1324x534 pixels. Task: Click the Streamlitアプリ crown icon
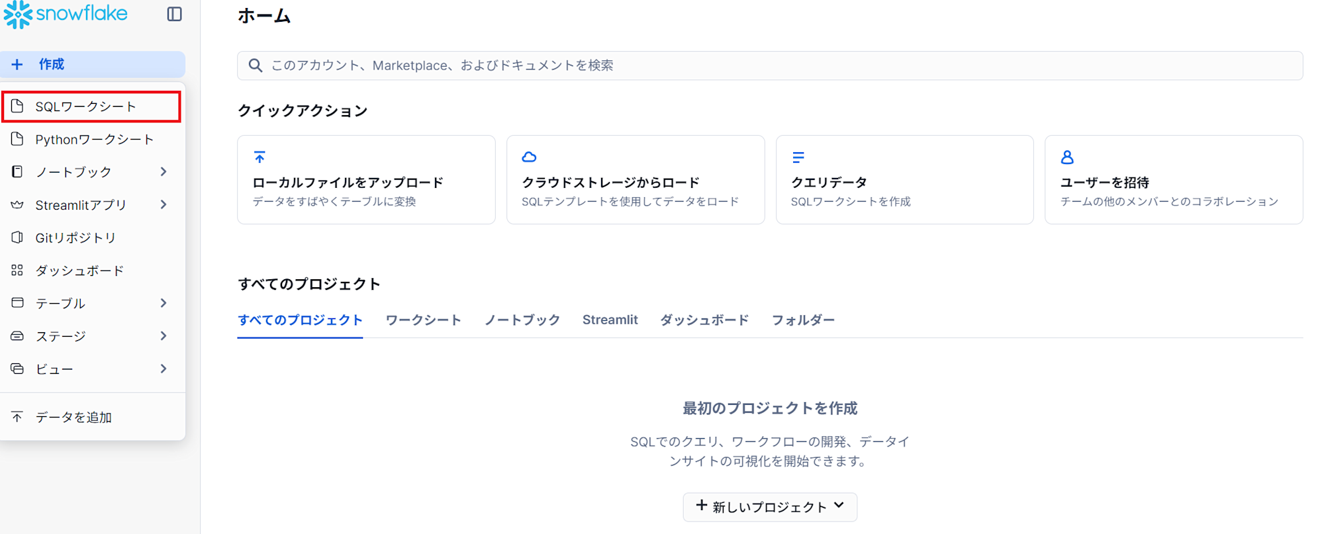(x=17, y=205)
